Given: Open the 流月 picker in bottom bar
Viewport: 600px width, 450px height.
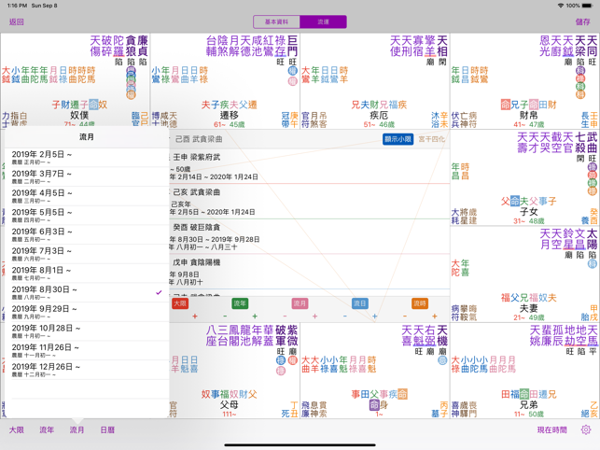Looking at the screenshot, I should click(77, 429).
